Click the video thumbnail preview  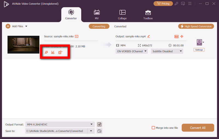(x=24, y=45)
